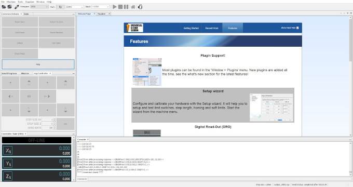The height and width of the screenshot is (187, 353).
Task: Click the center jog pad button
Action: tap(29, 96)
